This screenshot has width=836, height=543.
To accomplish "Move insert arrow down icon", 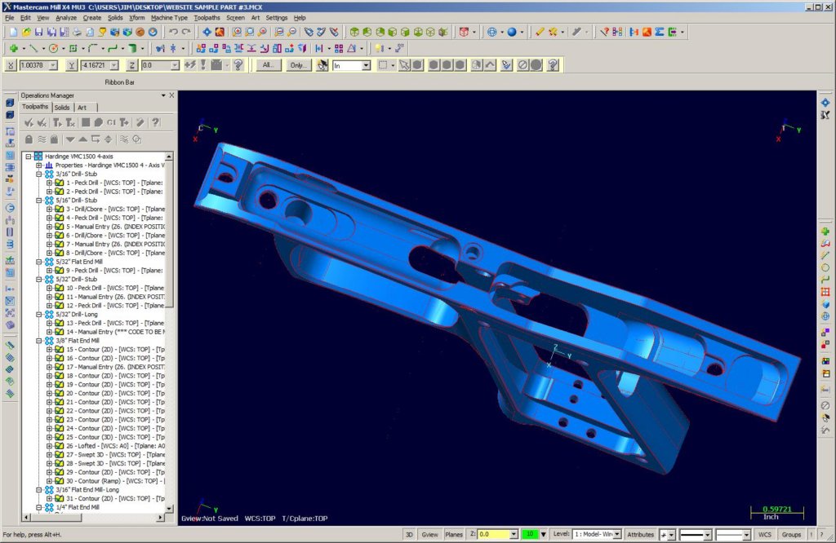I will click(70, 139).
